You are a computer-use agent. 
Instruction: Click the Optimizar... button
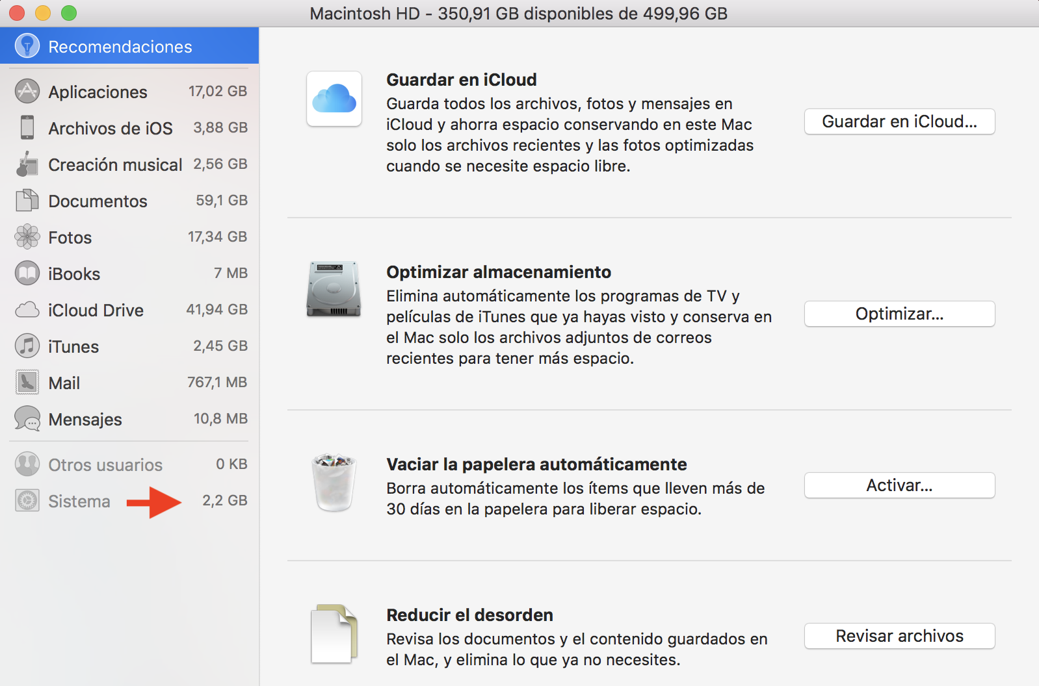tap(899, 314)
